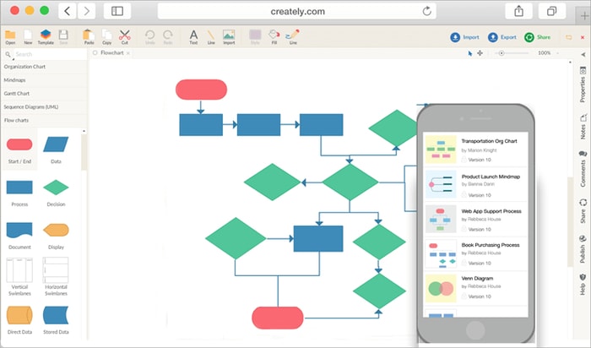The image size is (591, 348).
Task: Switch to the Flowchart document tab
Action: (x=113, y=53)
